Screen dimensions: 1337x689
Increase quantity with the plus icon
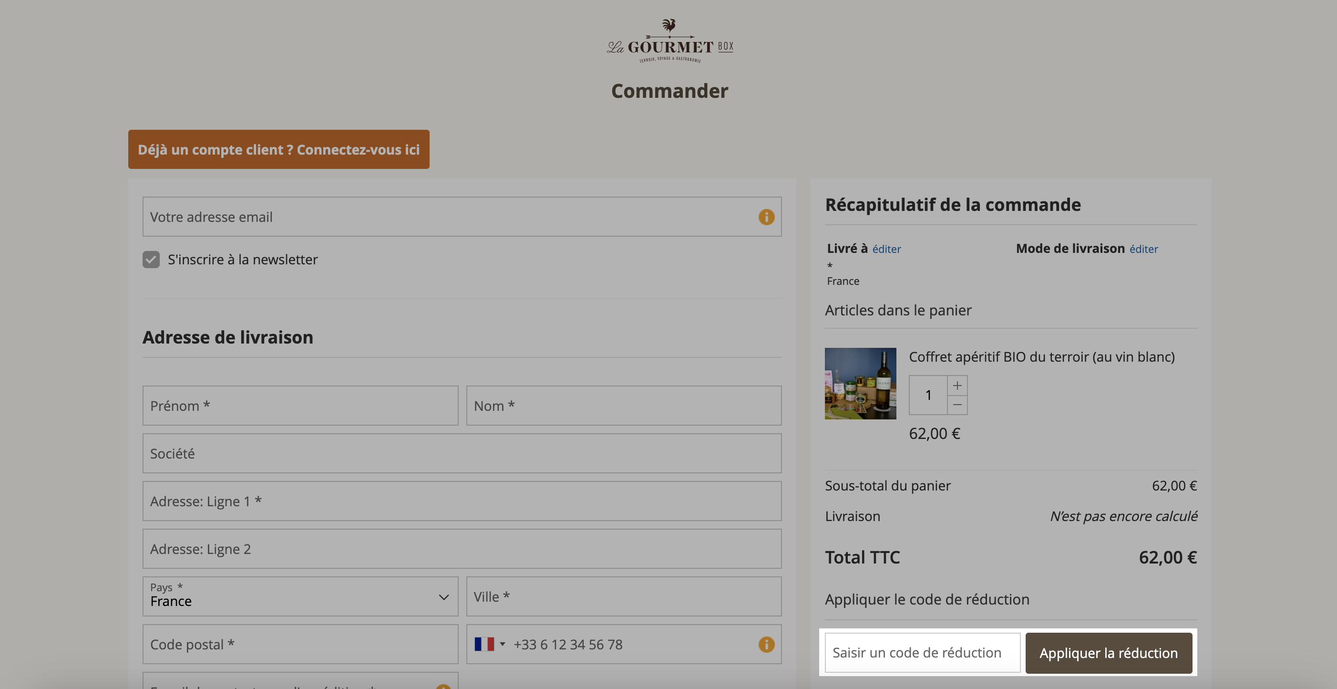[x=957, y=386]
